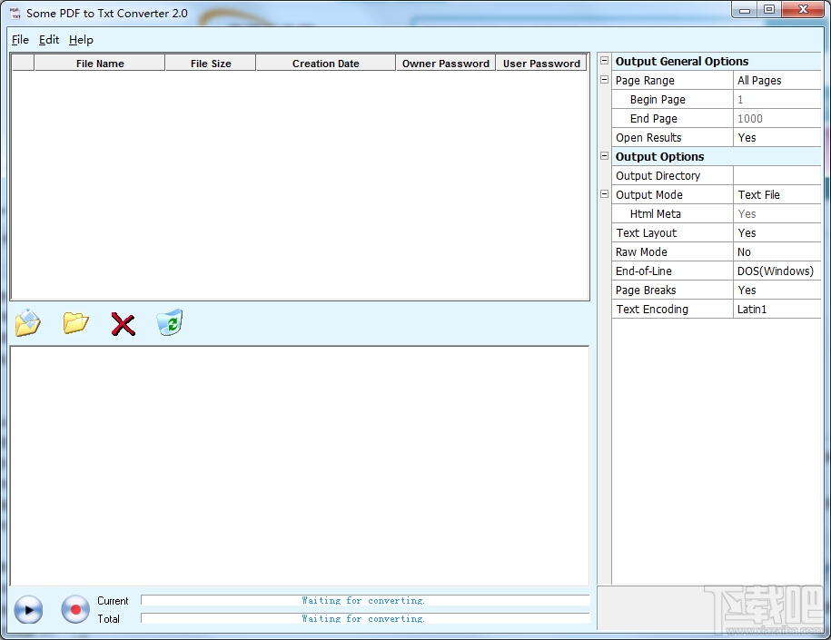This screenshot has height=640, width=831.
Task: Change Text Encoding Latin1 value
Action: click(777, 310)
